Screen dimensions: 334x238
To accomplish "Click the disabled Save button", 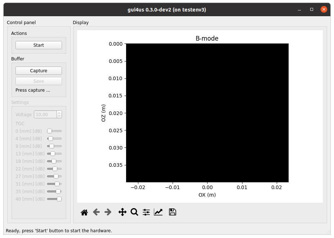I will tap(39, 81).
